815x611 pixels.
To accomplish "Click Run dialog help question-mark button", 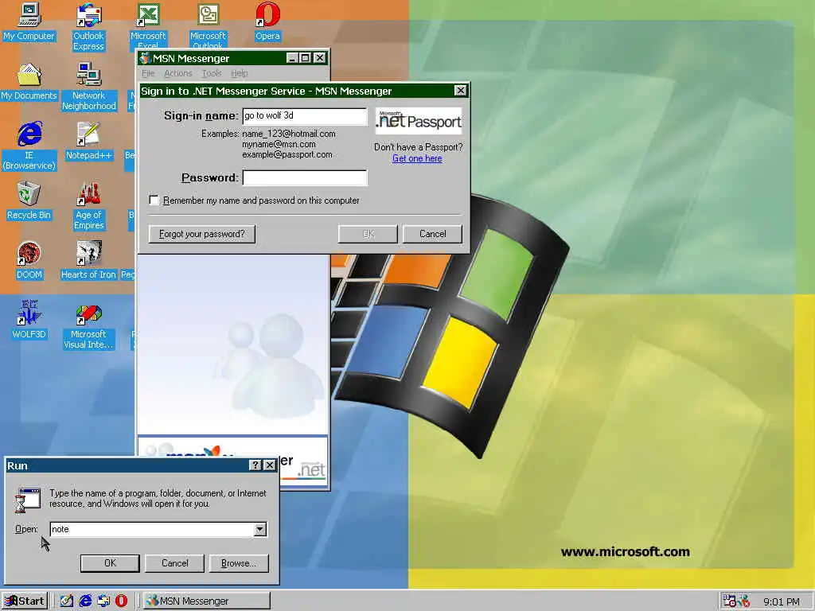I will (x=255, y=465).
